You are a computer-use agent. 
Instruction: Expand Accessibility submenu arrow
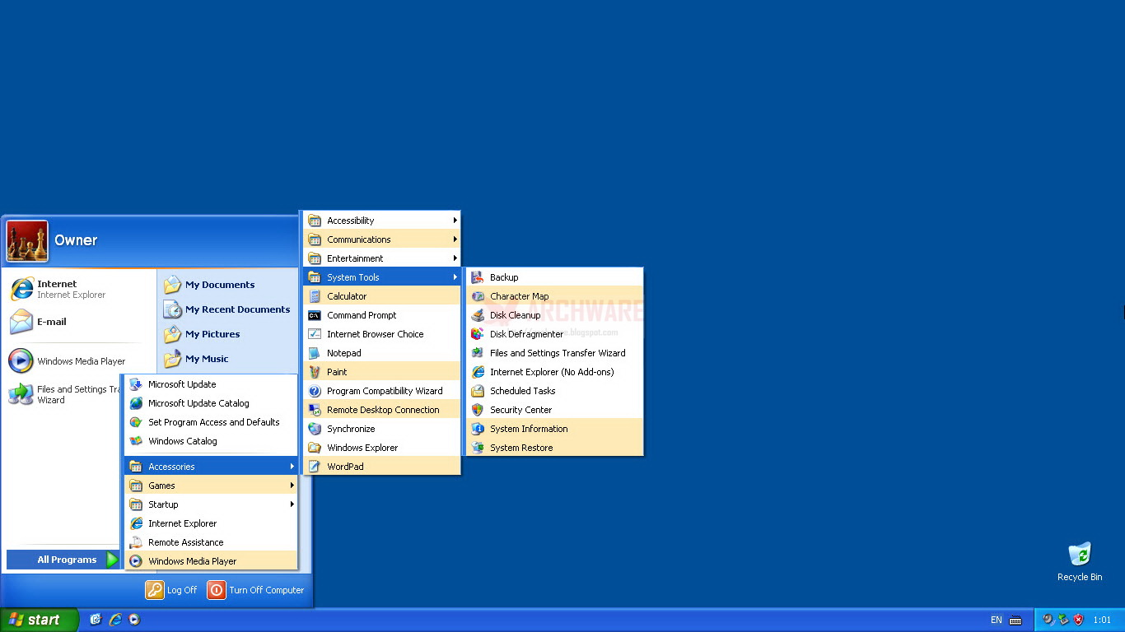[x=455, y=221]
